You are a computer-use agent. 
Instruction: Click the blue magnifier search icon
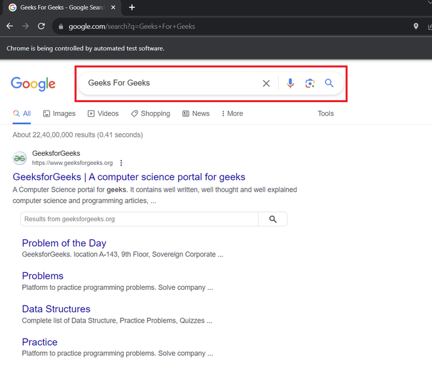(x=329, y=83)
